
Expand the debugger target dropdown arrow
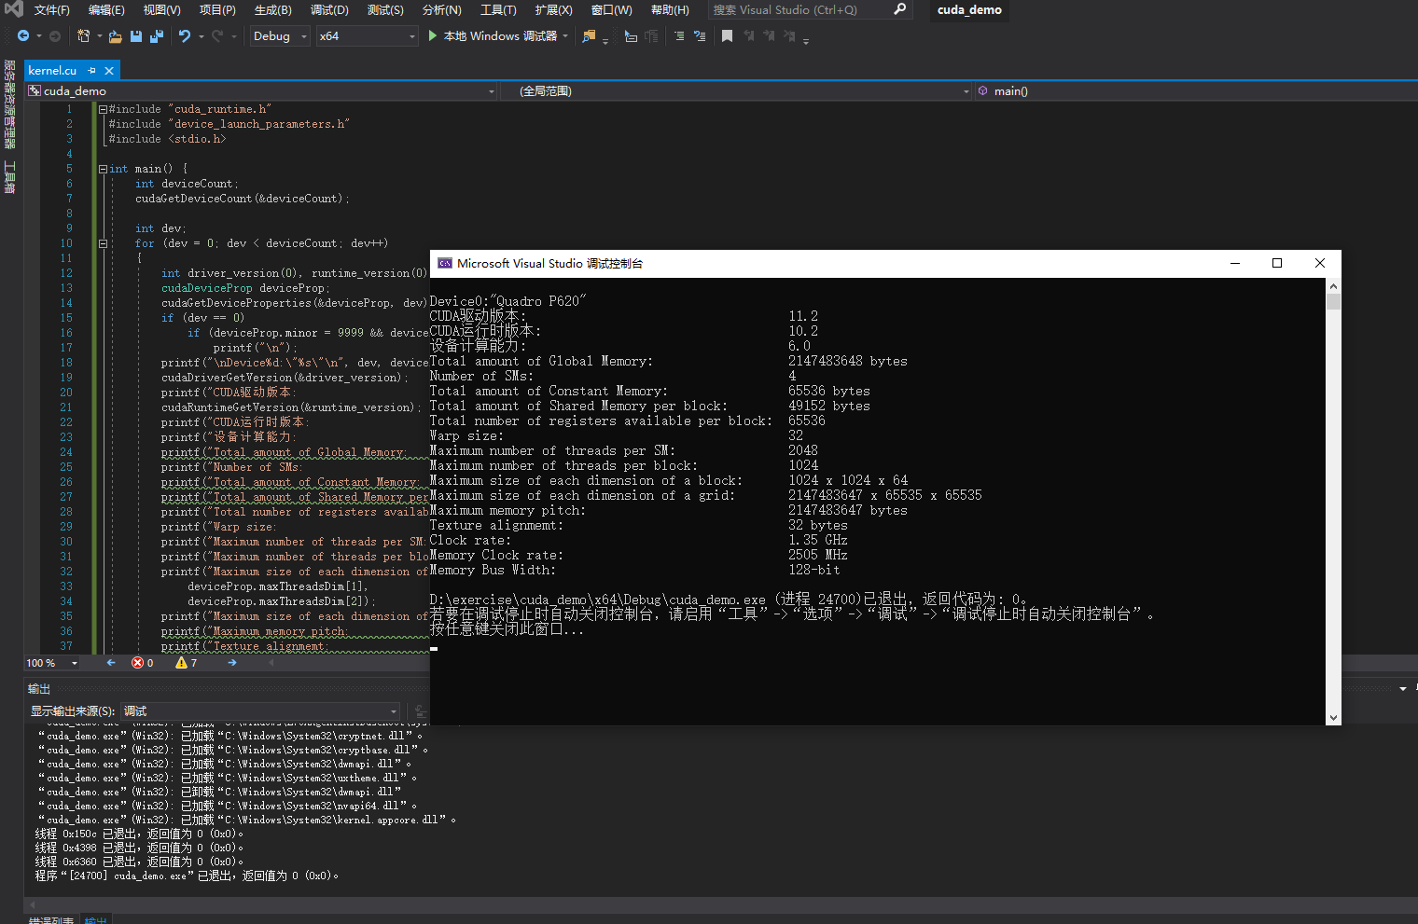[x=565, y=36]
